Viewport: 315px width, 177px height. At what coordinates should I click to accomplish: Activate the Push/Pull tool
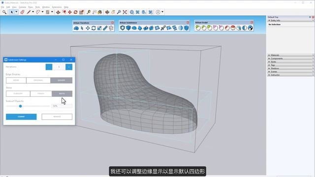pyautogui.click(x=58, y=12)
